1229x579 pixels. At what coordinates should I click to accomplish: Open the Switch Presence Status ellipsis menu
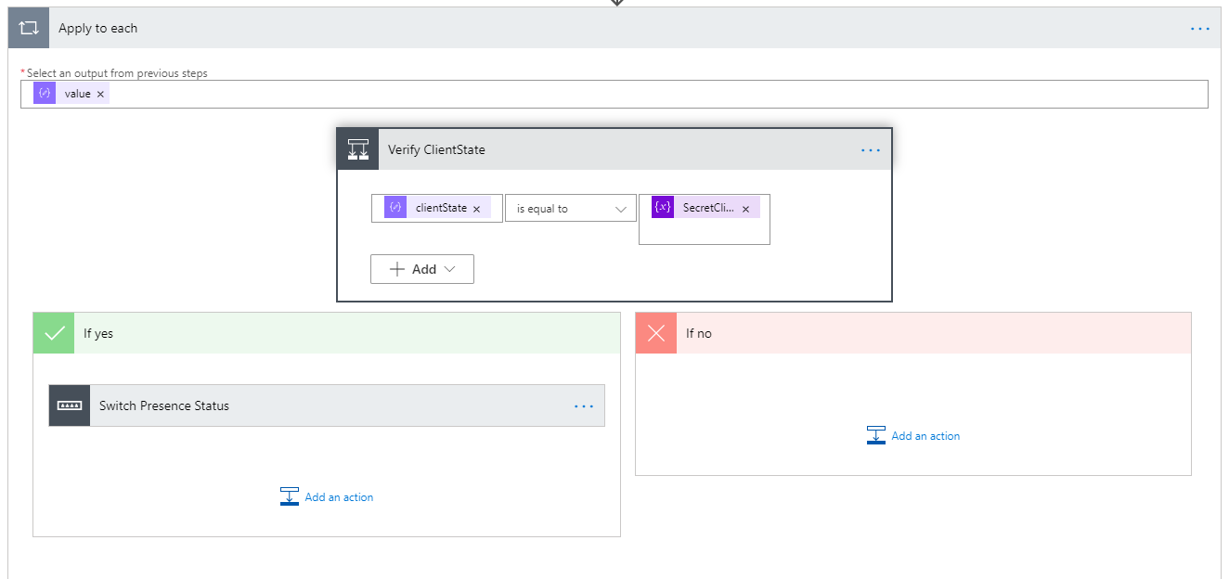pos(583,405)
